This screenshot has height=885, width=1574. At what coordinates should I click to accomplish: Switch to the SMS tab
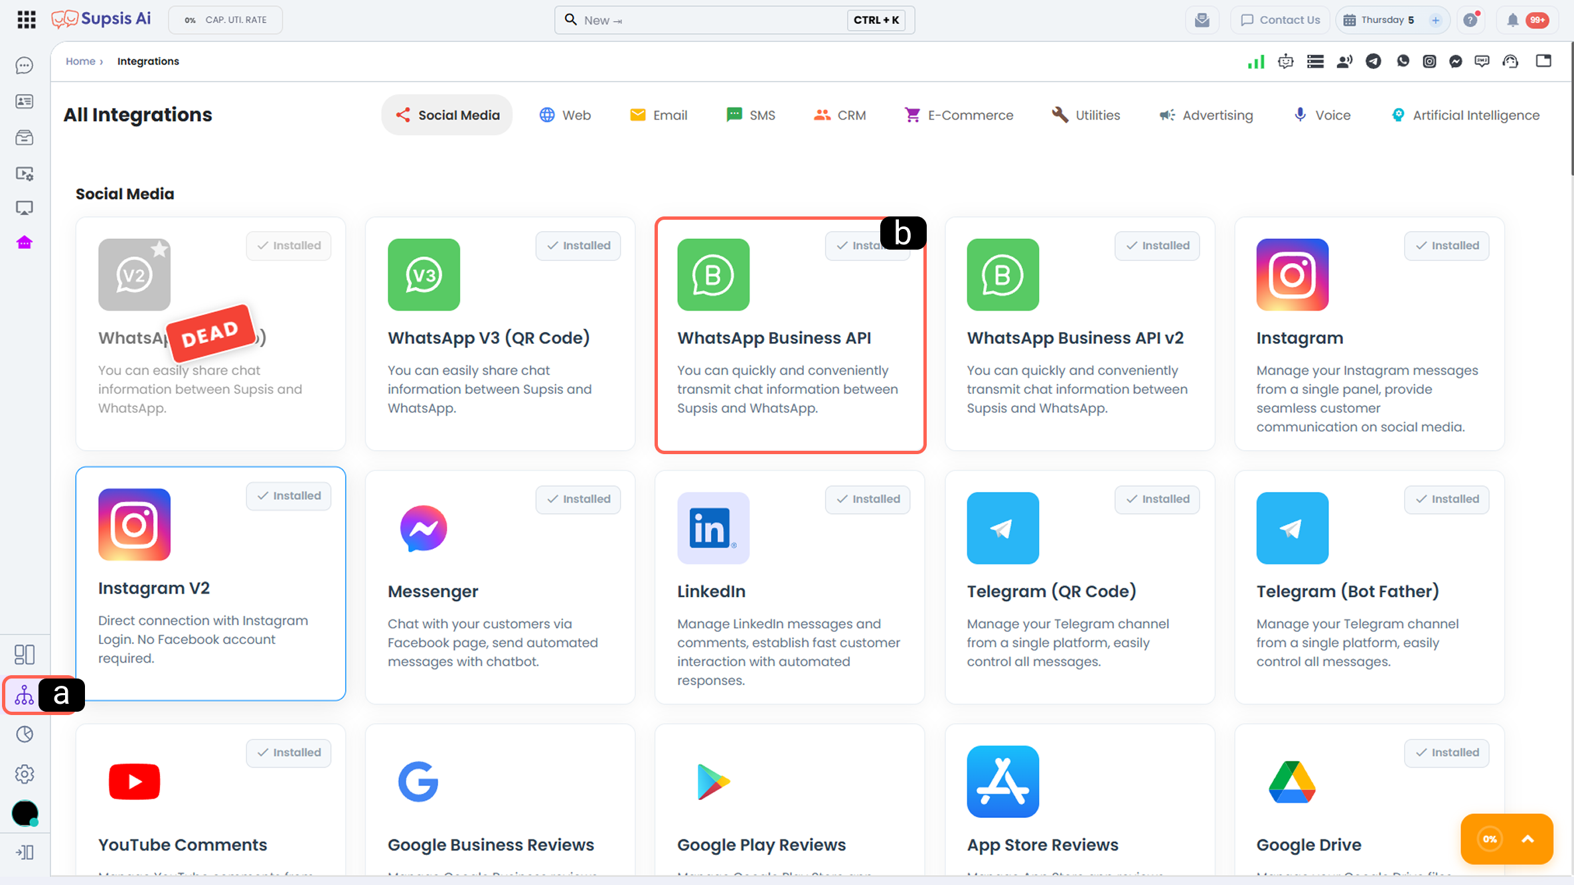[x=751, y=115]
